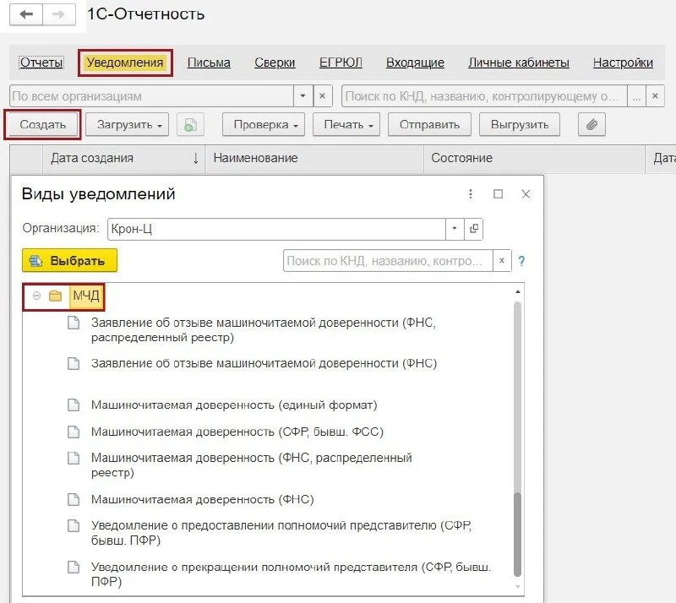The image size is (676, 603).
Task: Click the yellow Выбрать button
Action: pos(69,260)
